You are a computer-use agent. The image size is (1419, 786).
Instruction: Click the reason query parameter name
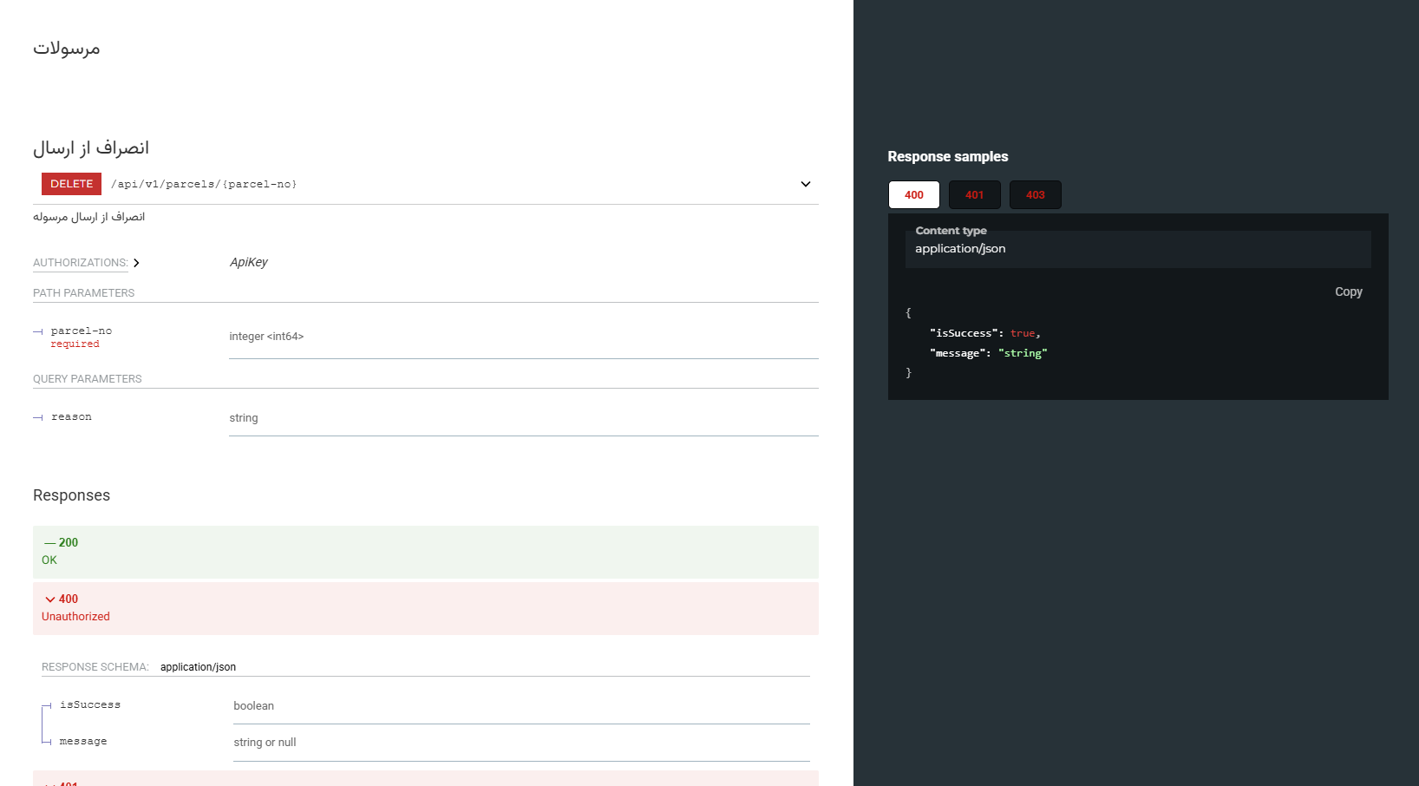click(71, 417)
